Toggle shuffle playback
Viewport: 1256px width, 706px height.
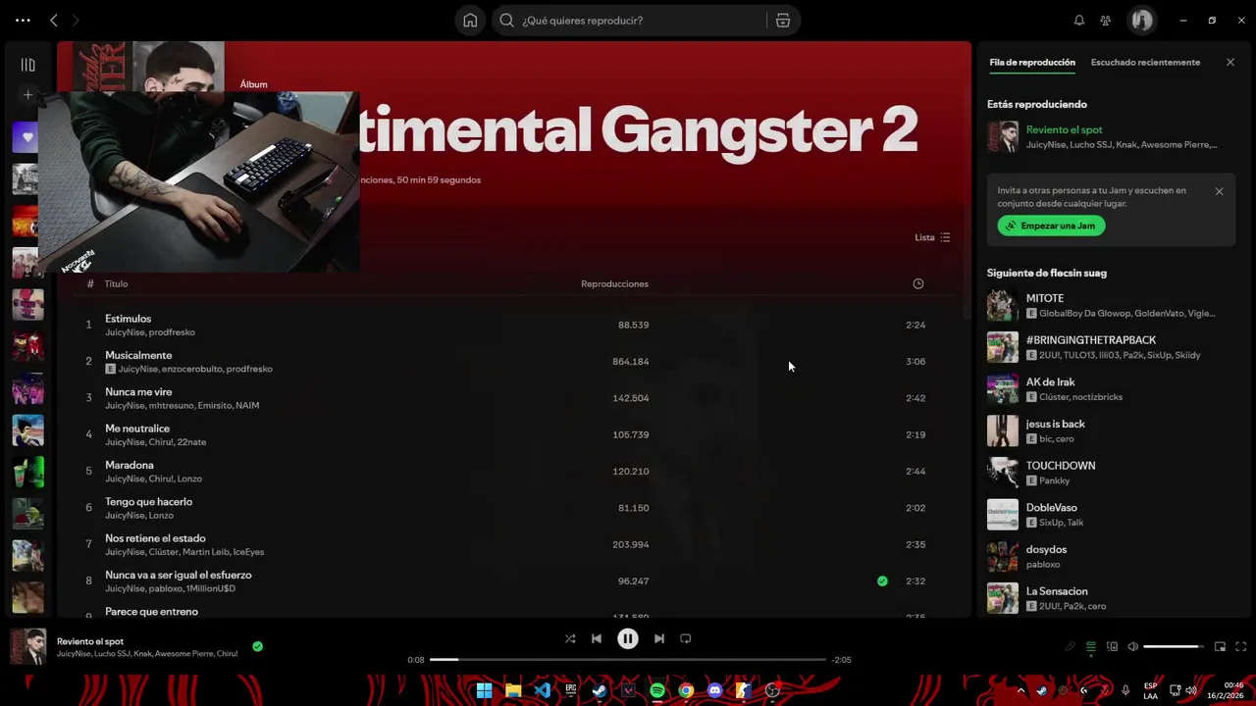click(570, 638)
